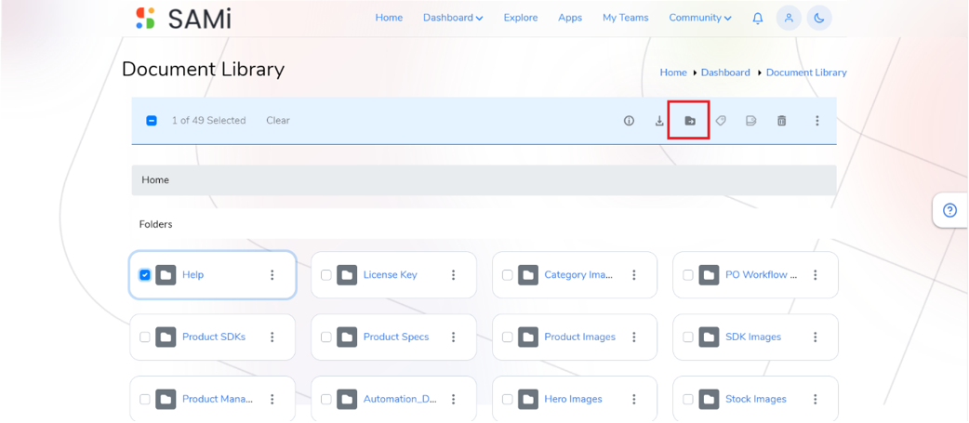Click the sticky note icon in toolbar

click(x=750, y=121)
